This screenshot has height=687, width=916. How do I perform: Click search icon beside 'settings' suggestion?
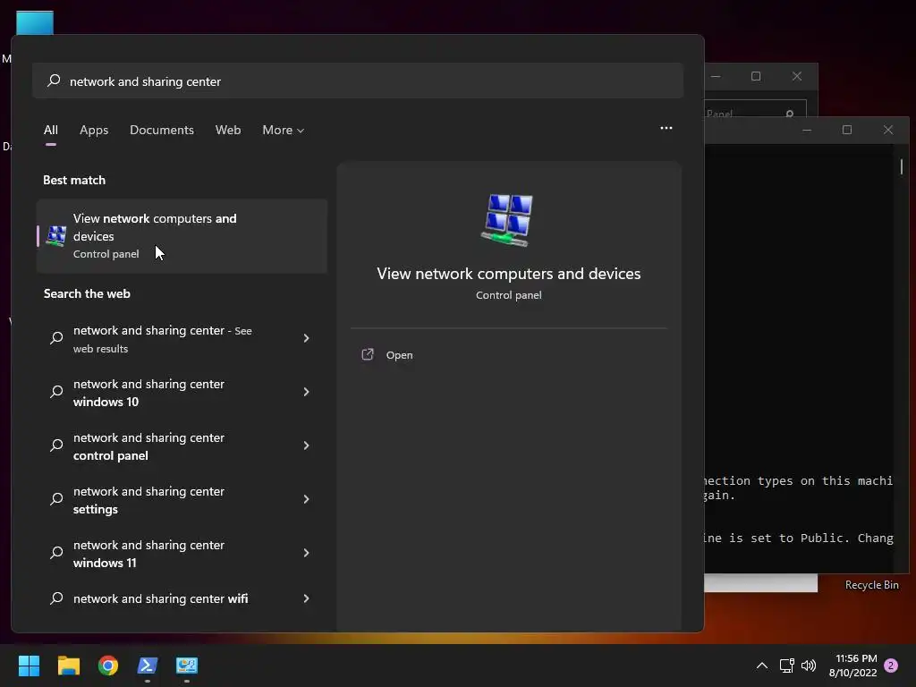point(56,499)
